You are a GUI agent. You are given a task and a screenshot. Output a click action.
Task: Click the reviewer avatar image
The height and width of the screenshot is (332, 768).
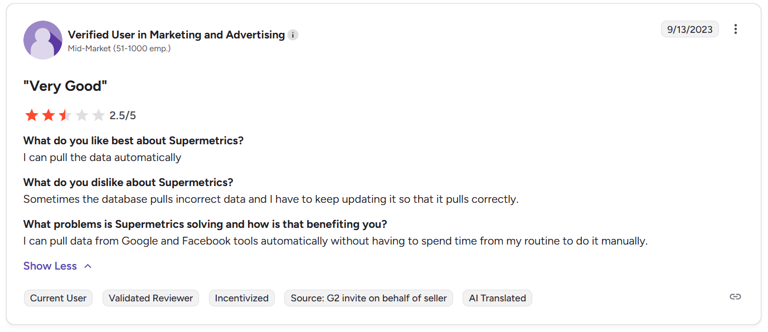tap(43, 40)
